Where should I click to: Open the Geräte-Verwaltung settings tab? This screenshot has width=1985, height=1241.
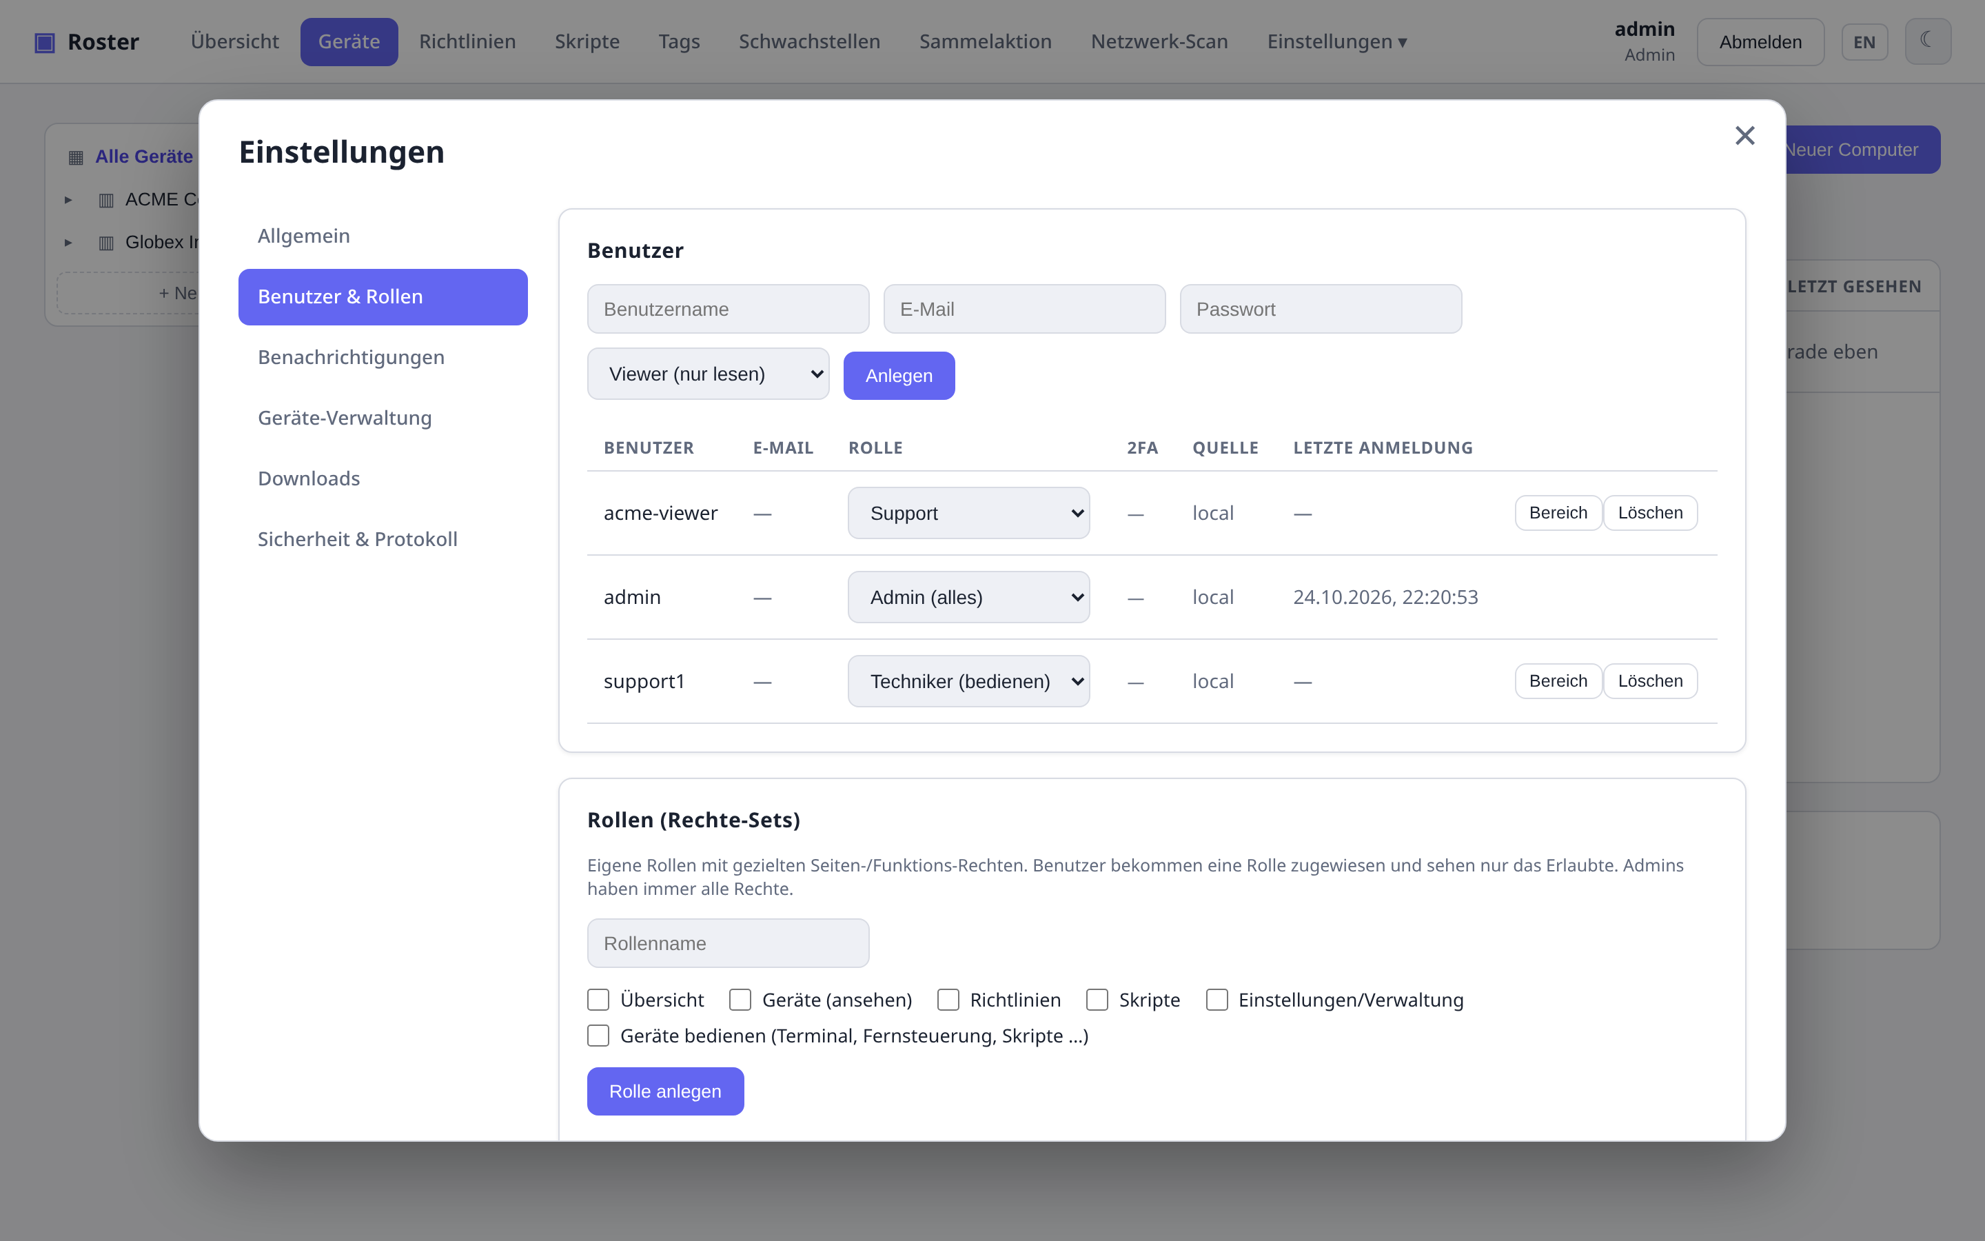pyautogui.click(x=383, y=418)
